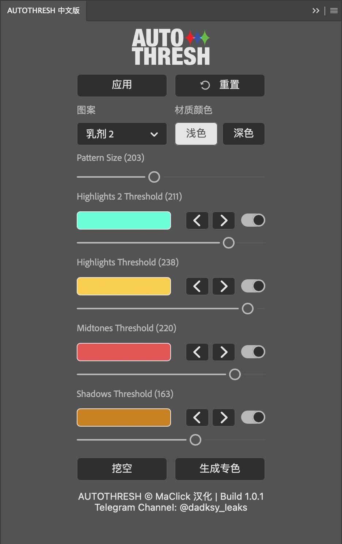Screen dimensions: 342x544
Task: Click next arrow for Highlights Threshold
Action: pos(224,286)
